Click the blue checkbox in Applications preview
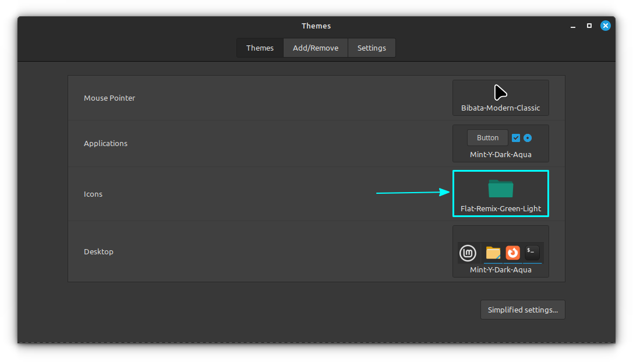 pos(516,138)
